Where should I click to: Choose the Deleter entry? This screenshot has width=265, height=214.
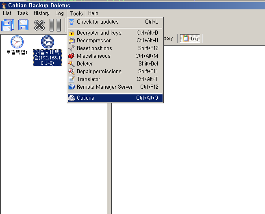click(115, 64)
